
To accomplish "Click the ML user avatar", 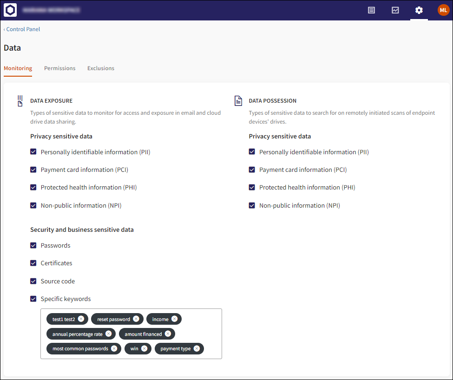I will tap(443, 10).
